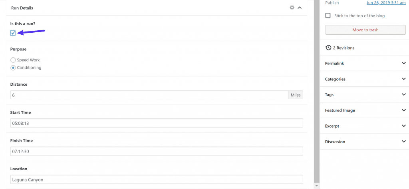Focus the Start Time field
This screenshot has width=409, height=189.
(x=157, y=123)
